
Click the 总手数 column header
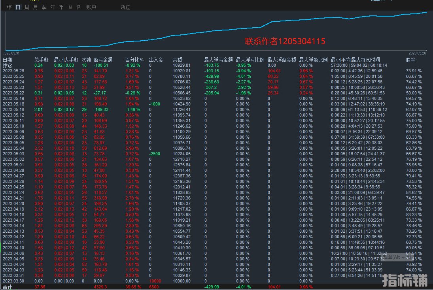pos(42,60)
